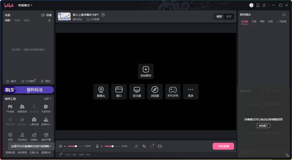
Task: Open 天选时刻 lottery tool
Action: tap(46, 109)
